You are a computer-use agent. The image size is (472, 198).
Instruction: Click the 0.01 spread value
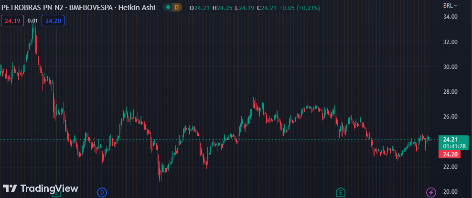tap(32, 21)
